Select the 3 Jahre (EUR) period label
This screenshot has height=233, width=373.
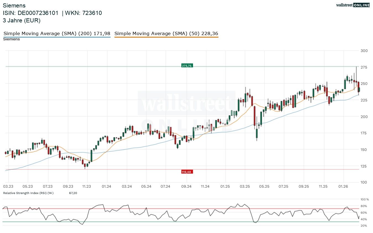point(22,20)
